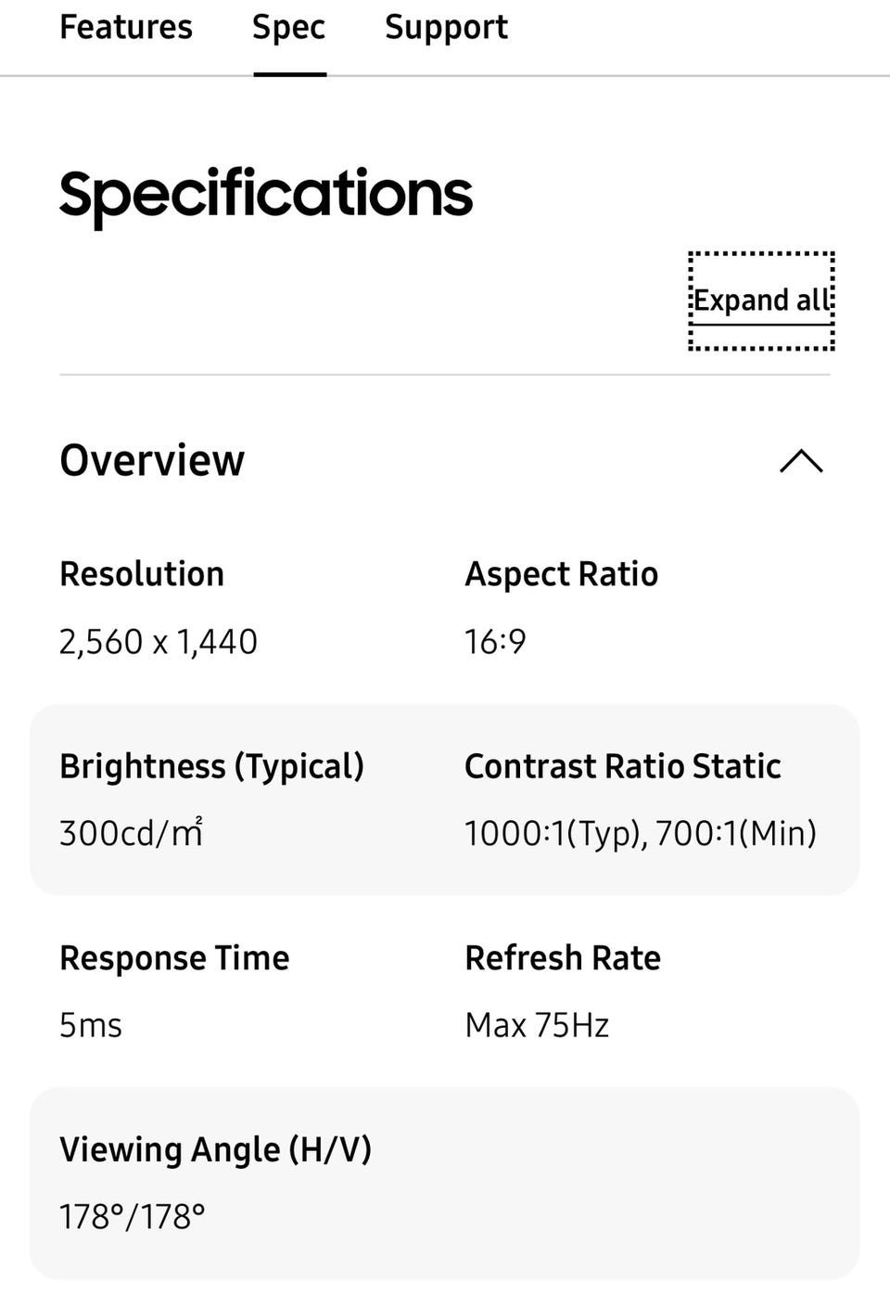Select the 5ms response time value

pyautogui.click(x=91, y=1025)
